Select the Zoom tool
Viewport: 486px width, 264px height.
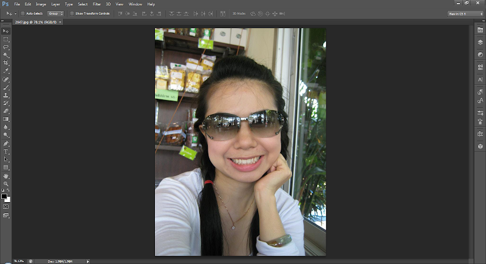click(x=6, y=183)
